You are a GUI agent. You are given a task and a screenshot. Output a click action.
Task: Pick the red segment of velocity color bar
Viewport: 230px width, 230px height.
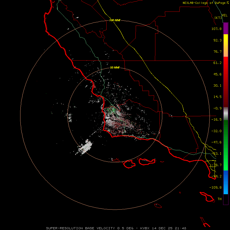[x=226, y=82]
